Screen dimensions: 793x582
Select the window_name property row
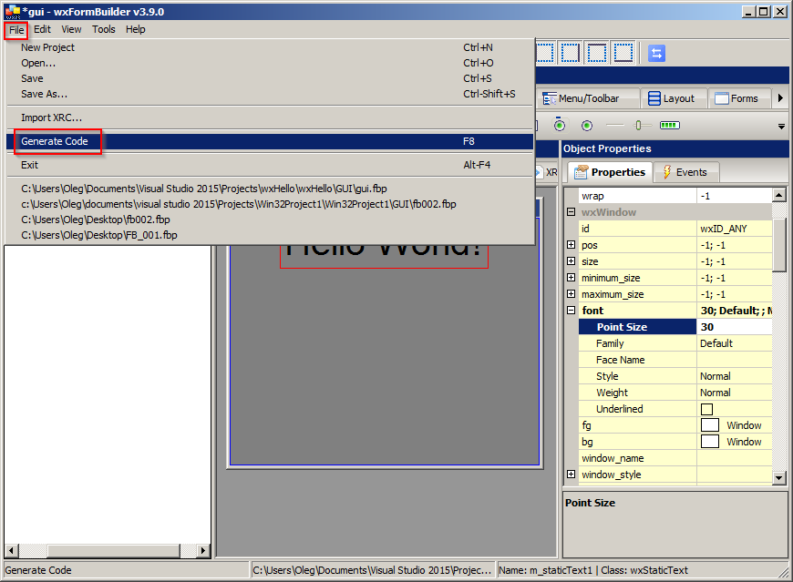(x=675, y=458)
